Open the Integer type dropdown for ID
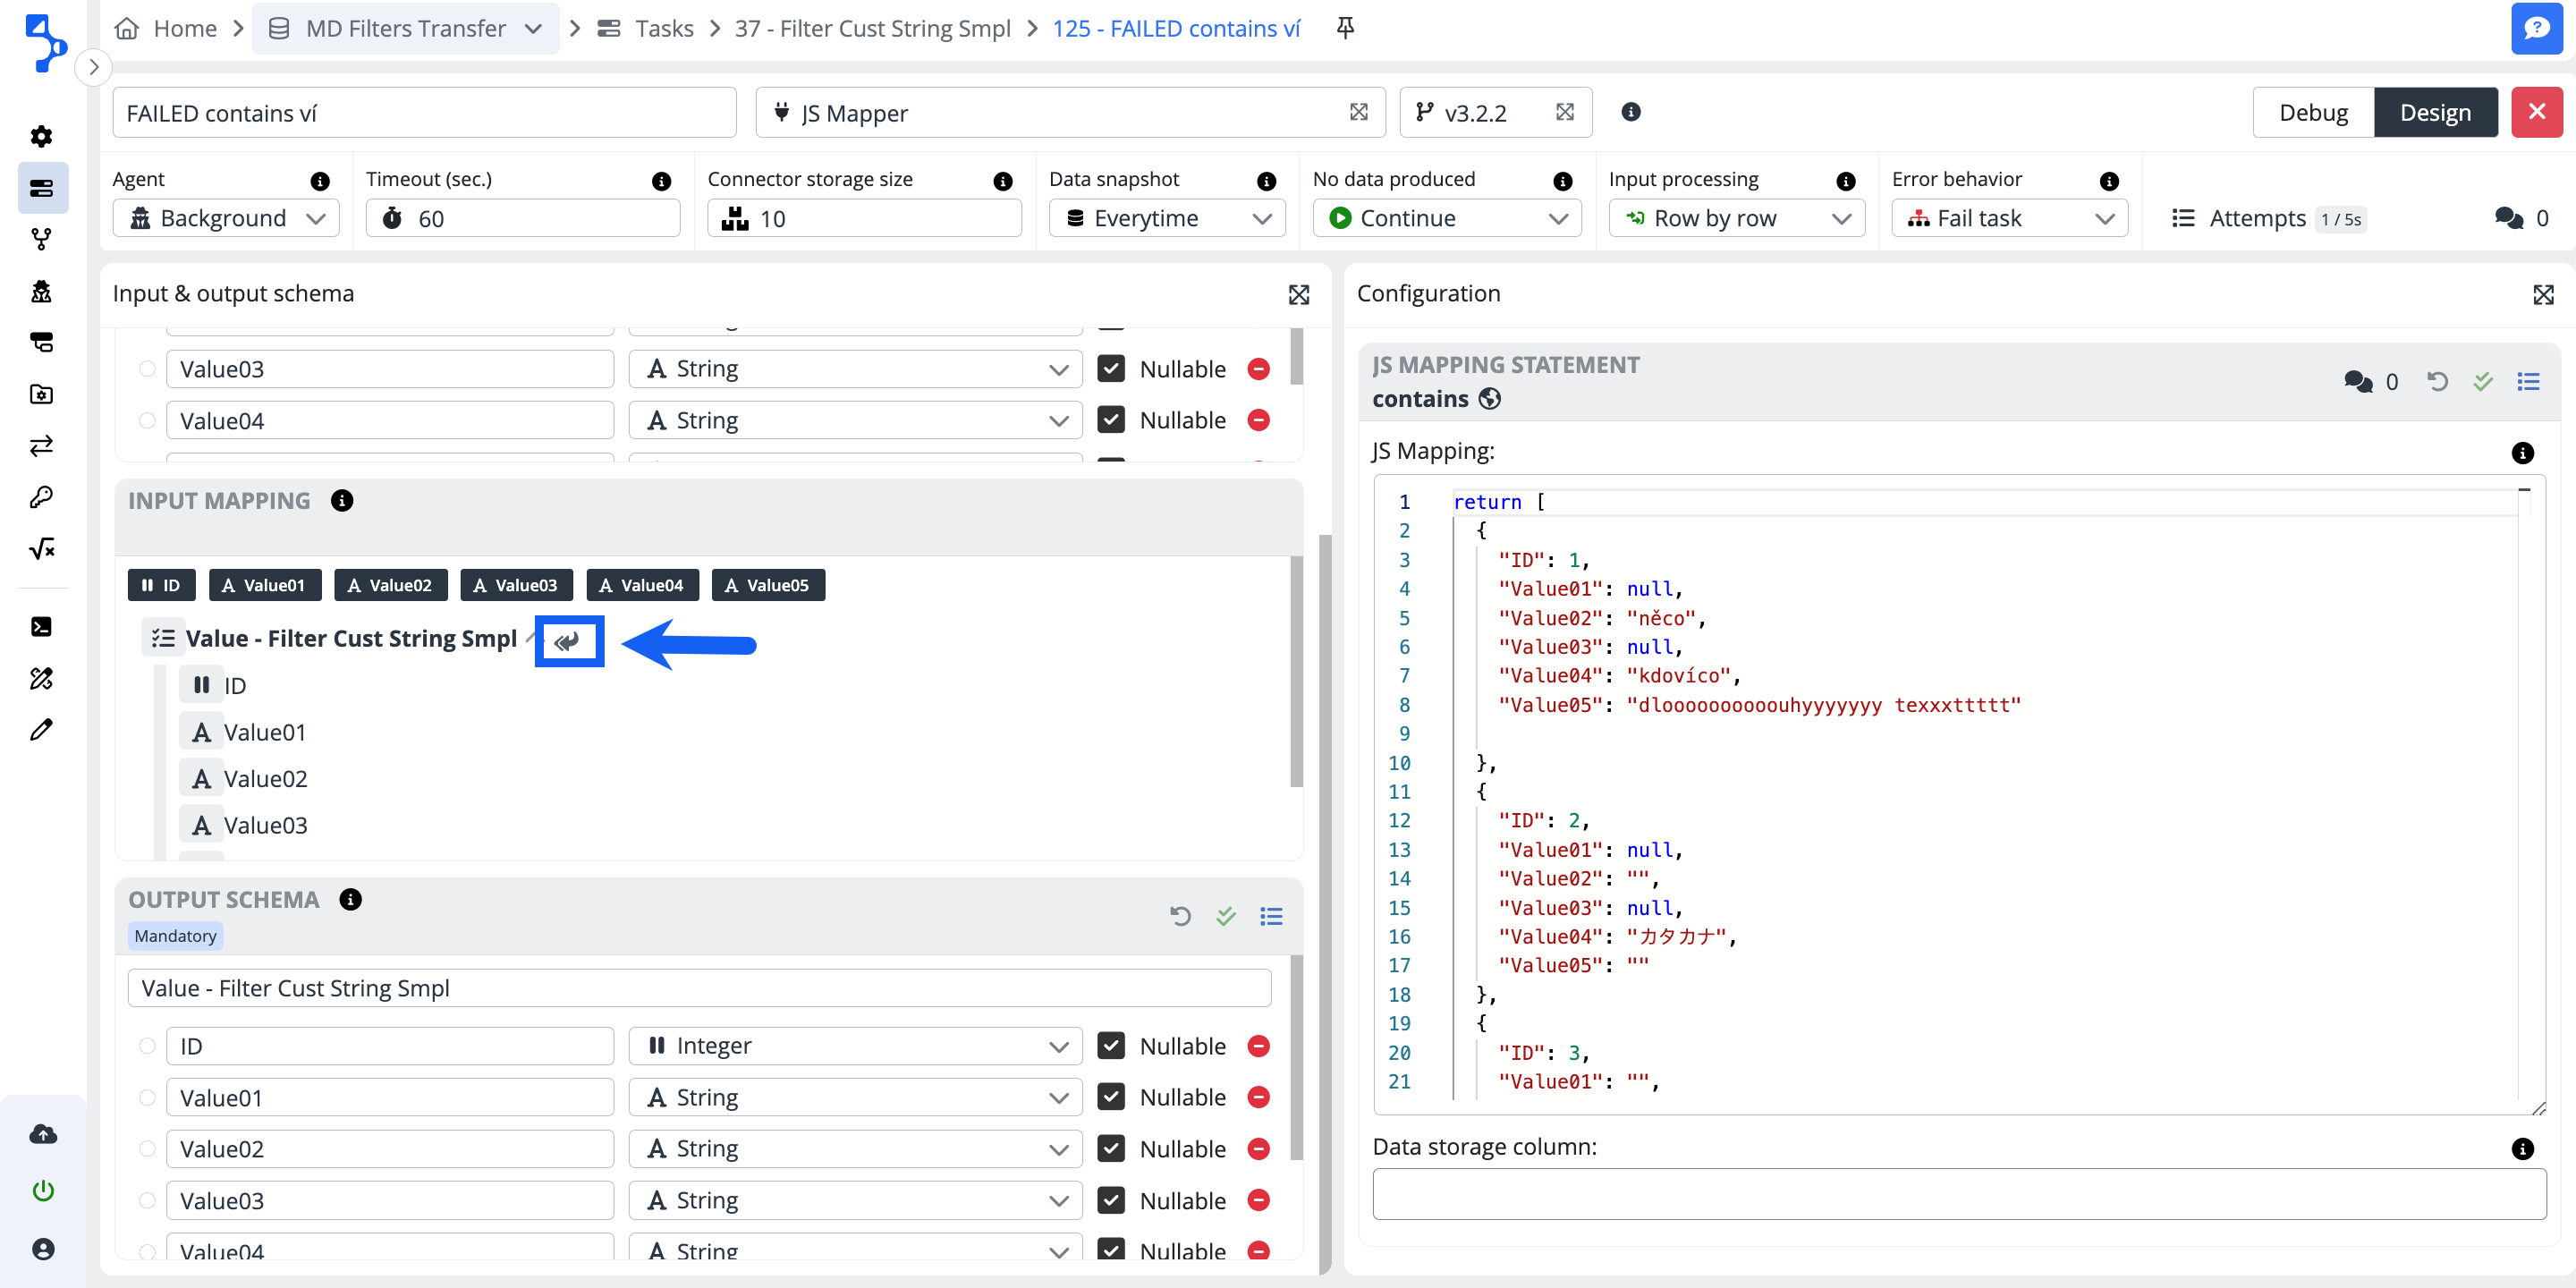Image resolution: width=2576 pixels, height=1288 pixels. (x=855, y=1046)
